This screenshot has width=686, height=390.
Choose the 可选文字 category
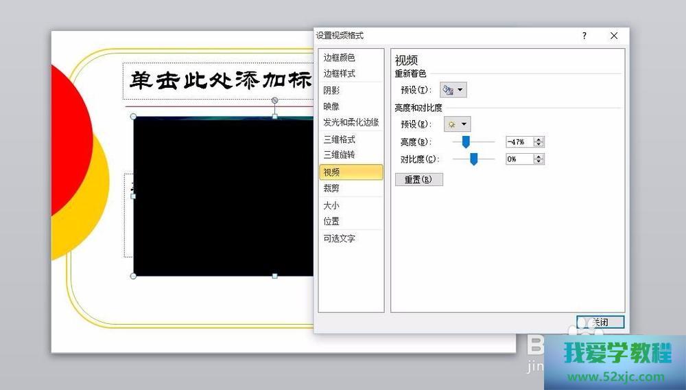(x=340, y=239)
